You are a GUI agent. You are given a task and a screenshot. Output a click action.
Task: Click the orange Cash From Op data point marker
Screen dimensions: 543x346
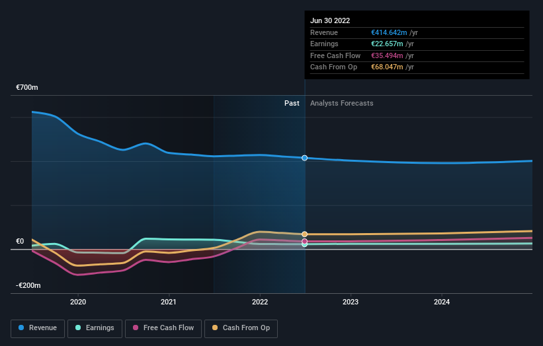tap(304, 234)
